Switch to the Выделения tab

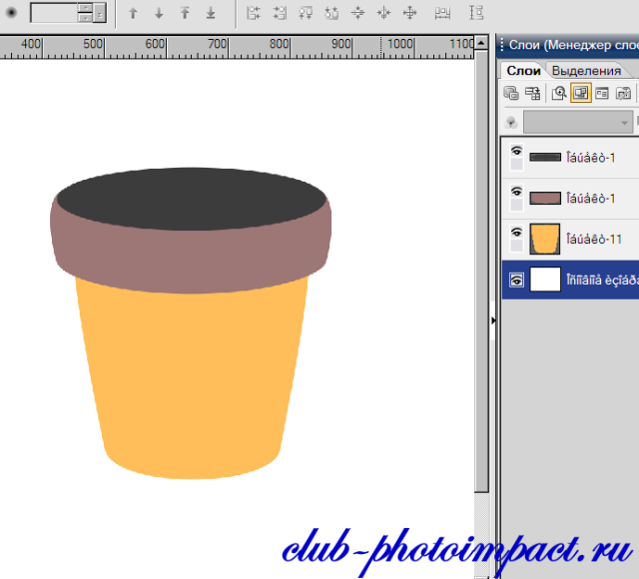point(586,71)
